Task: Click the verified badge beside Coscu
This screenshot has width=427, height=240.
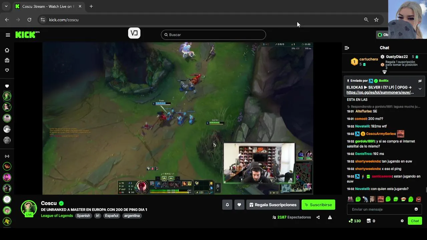Action: coord(61,203)
